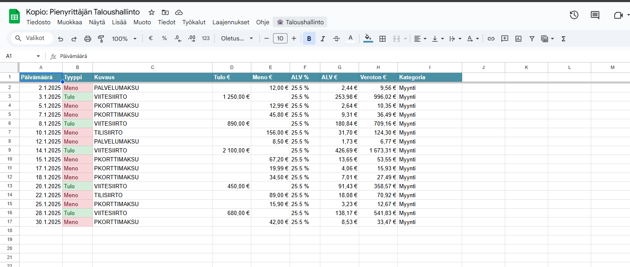Open the fill color picker
This screenshot has width=630, height=267.
tap(368, 39)
